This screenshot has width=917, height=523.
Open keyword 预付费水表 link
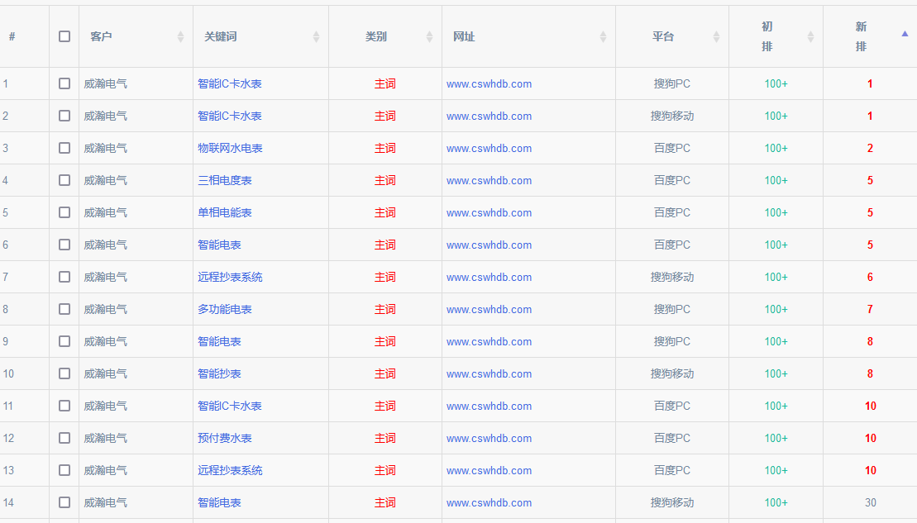[225, 438]
